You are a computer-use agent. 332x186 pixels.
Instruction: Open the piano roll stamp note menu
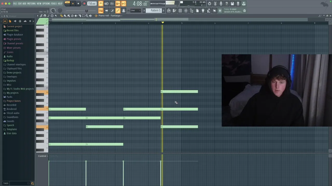(x=49, y=16)
